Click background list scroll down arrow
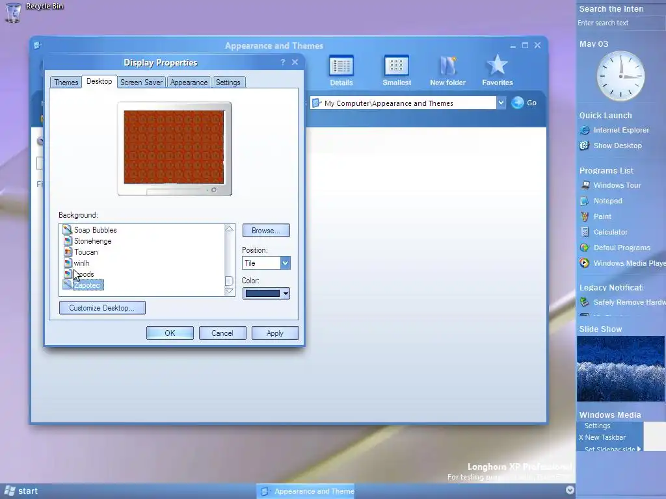Image resolution: width=666 pixels, height=499 pixels. 229,290
